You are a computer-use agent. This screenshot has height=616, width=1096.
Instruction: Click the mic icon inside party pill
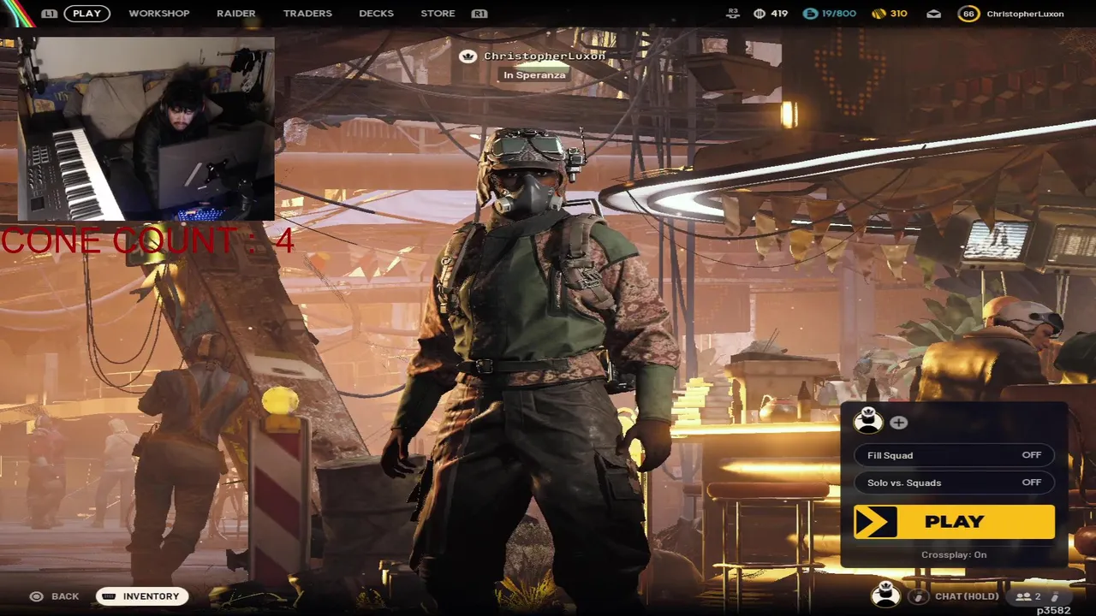coord(1055,596)
